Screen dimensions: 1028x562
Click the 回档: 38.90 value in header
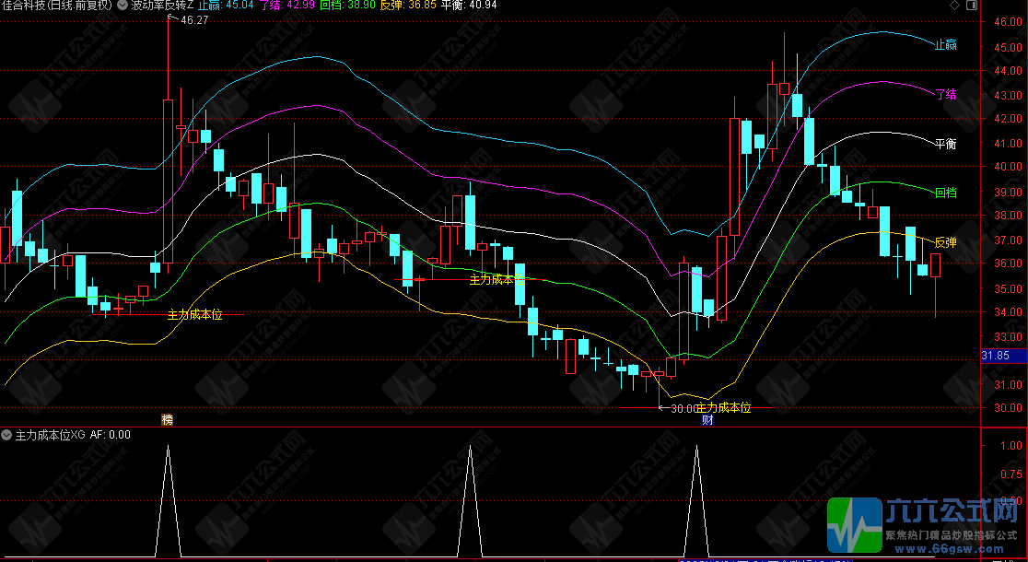pyautogui.click(x=347, y=6)
